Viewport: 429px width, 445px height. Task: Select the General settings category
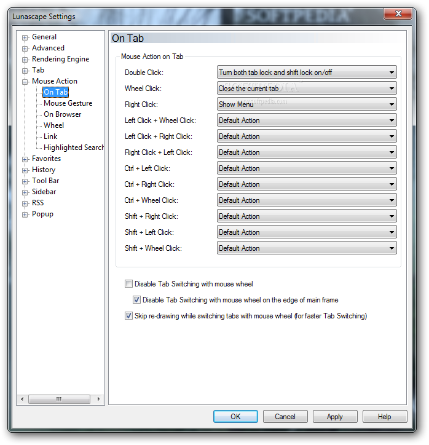tap(44, 37)
